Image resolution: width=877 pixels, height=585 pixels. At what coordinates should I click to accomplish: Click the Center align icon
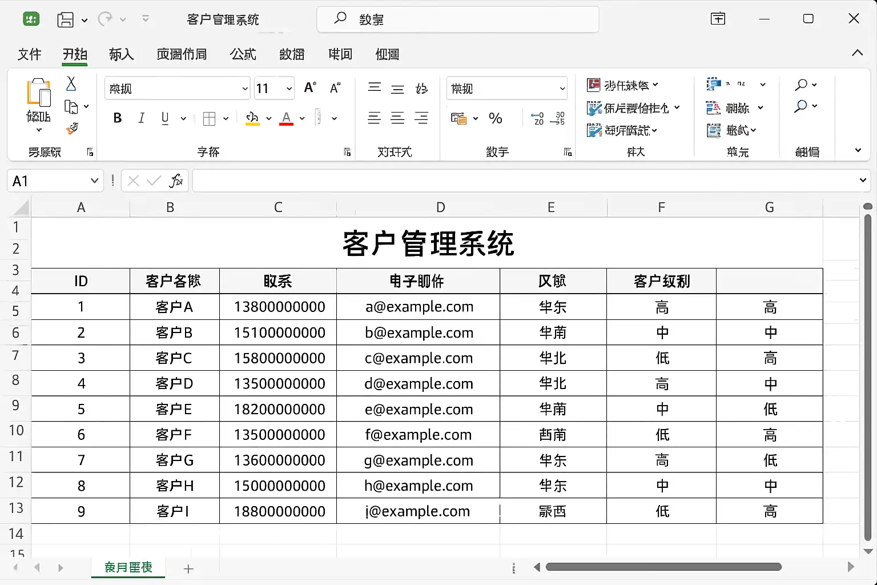[x=397, y=118]
